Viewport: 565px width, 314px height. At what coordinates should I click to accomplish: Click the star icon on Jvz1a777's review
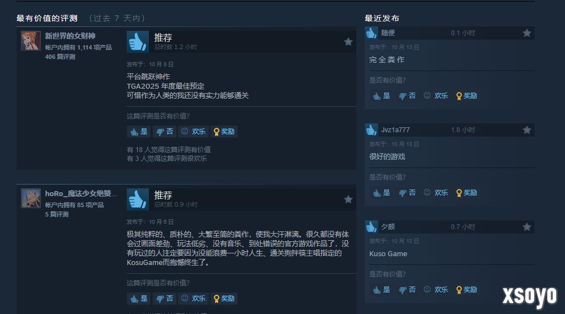pyautogui.click(x=527, y=129)
